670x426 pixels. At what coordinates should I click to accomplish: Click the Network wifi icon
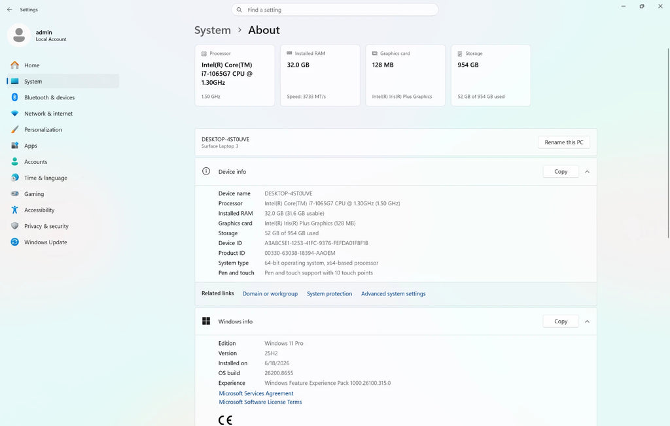click(15, 114)
